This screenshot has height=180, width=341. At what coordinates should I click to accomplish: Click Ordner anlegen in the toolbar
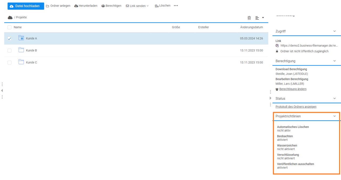point(58,6)
